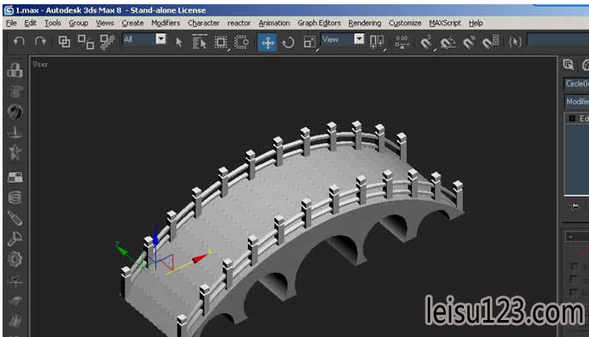Toggle the Percent Snap icon
This screenshot has height=337, width=589.
tap(469, 42)
